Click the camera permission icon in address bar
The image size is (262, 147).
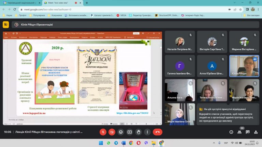(230, 10)
